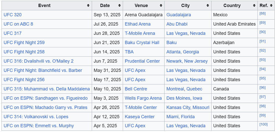This screenshot has width=275, height=132.
Task: Open the Kansas City, Missouri link
Action: click(188, 107)
